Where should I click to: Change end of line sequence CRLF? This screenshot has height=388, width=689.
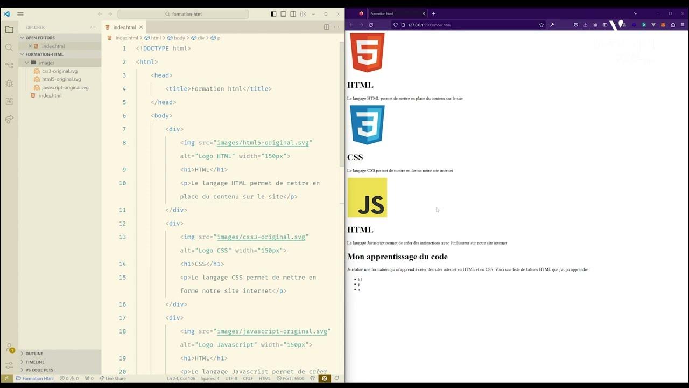248,378
